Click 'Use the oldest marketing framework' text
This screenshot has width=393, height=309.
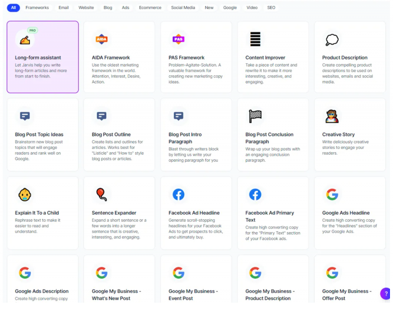click(116, 73)
